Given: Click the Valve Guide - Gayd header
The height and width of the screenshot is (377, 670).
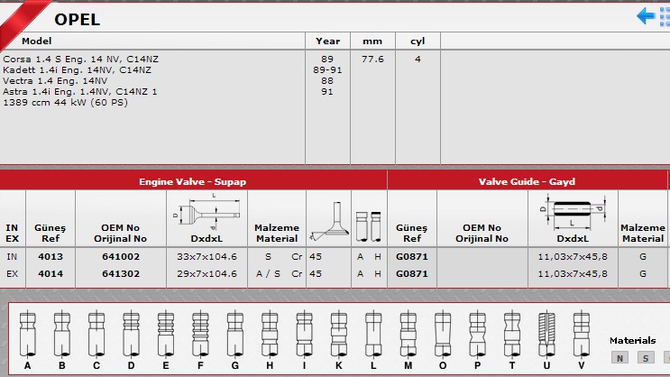Looking at the screenshot, I should 528,181.
